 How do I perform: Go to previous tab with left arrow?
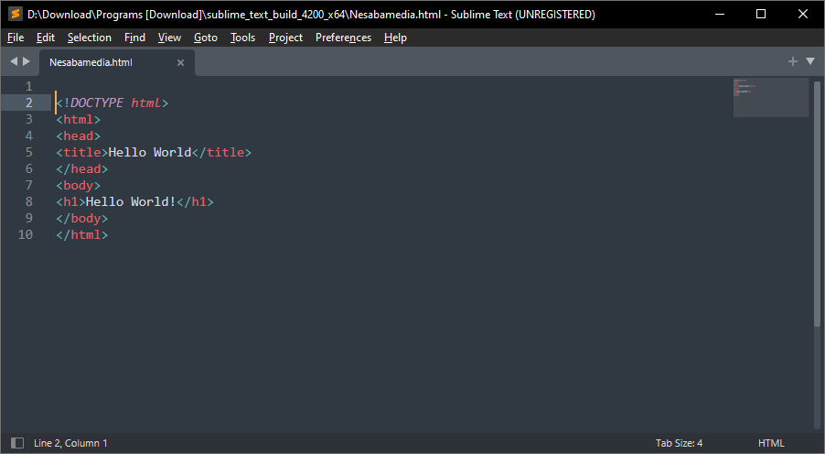coord(14,61)
